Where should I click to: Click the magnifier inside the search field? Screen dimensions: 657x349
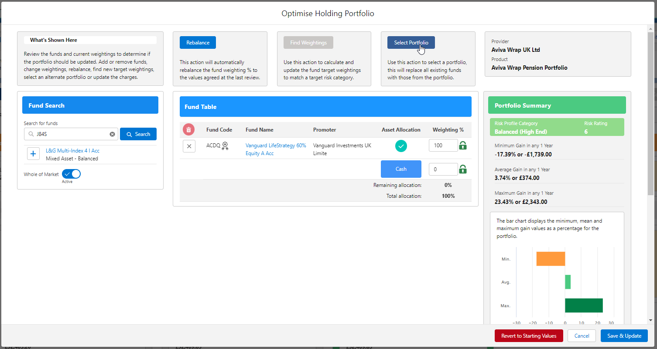point(30,134)
